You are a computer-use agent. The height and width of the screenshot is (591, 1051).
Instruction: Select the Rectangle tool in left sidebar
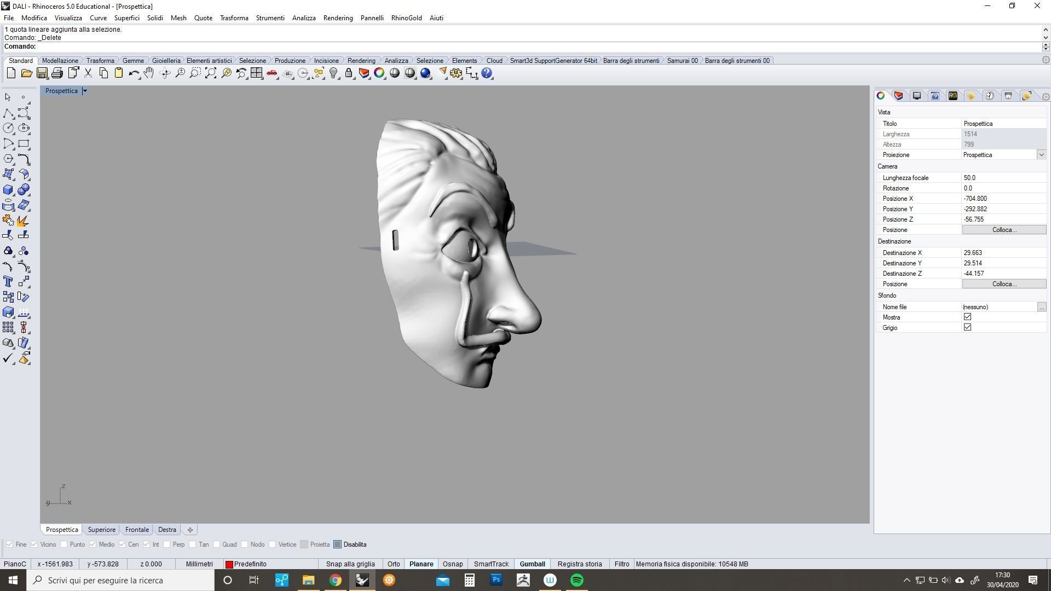pyautogui.click(x=24, y=144)
